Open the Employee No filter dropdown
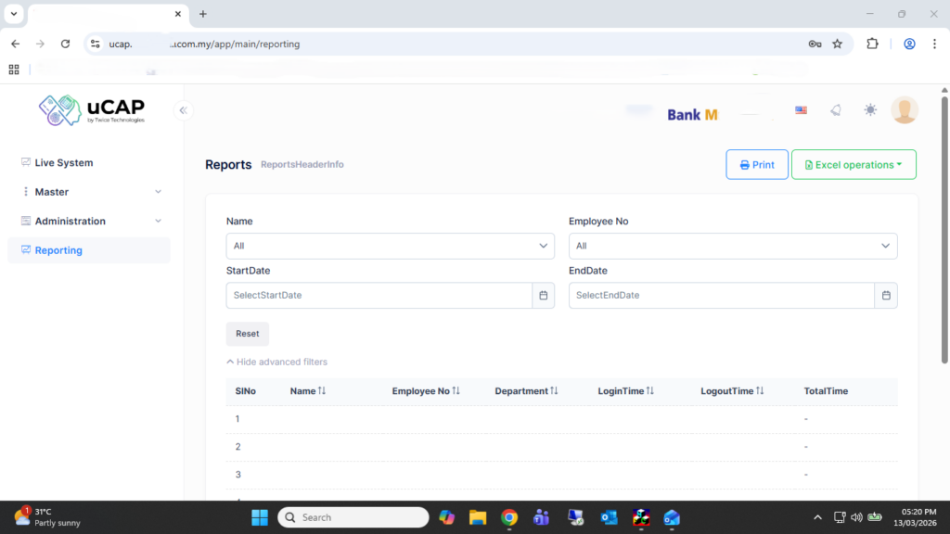Viewport: 950px width, 534px height. [x=732, y=246]
